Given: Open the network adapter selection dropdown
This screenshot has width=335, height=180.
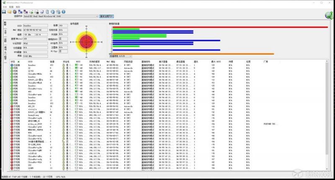Looking at the screenshot, I should (x=61, y=16).
